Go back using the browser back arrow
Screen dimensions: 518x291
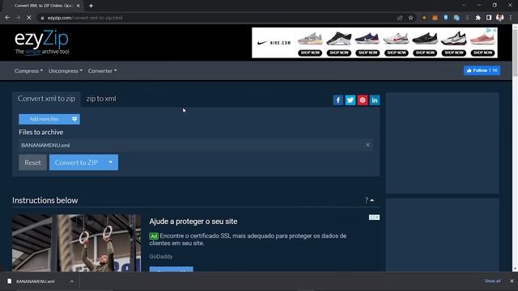coord(7,18)
